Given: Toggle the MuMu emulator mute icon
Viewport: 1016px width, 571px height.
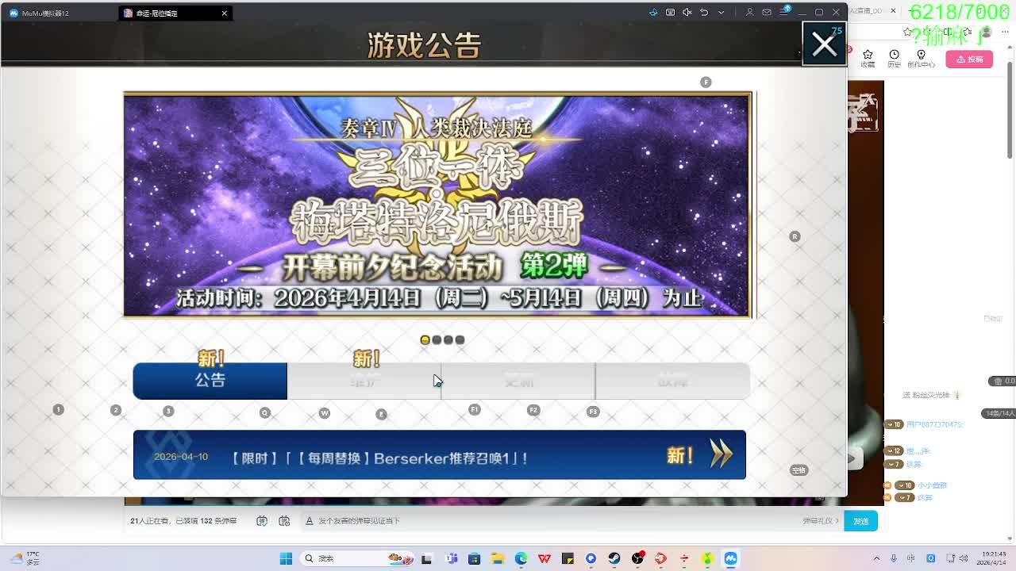Looking at the screenshot, I should point(687,12).
